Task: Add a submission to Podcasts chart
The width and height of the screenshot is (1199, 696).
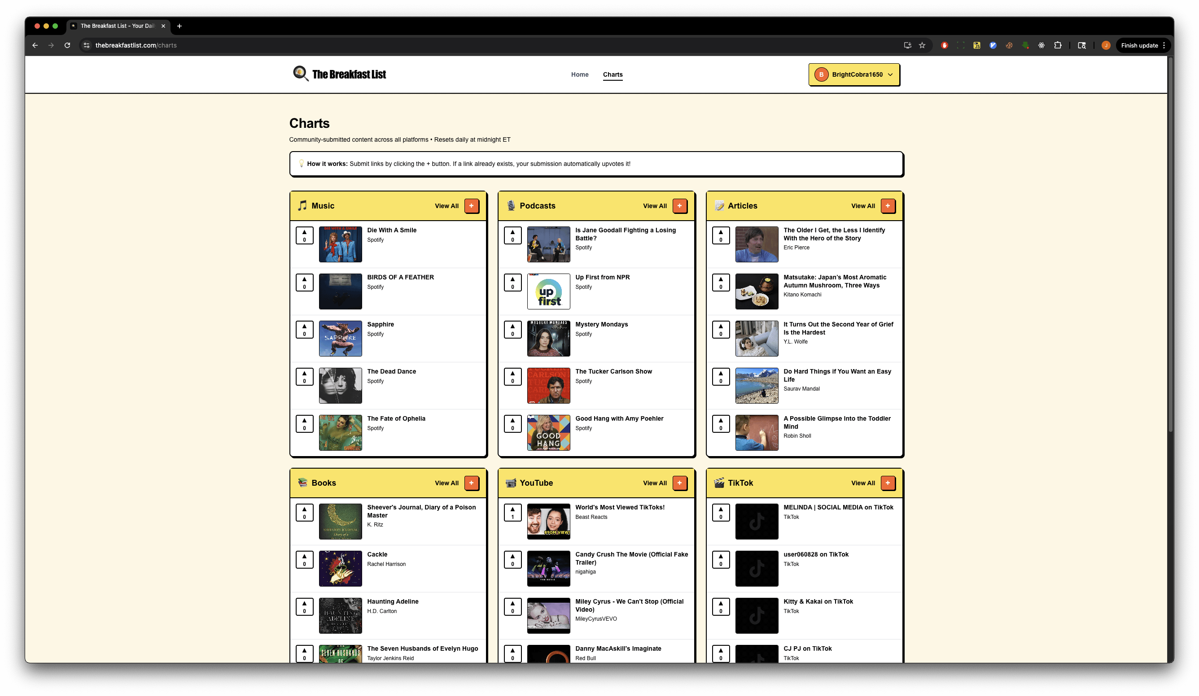Action: (679, 206)
